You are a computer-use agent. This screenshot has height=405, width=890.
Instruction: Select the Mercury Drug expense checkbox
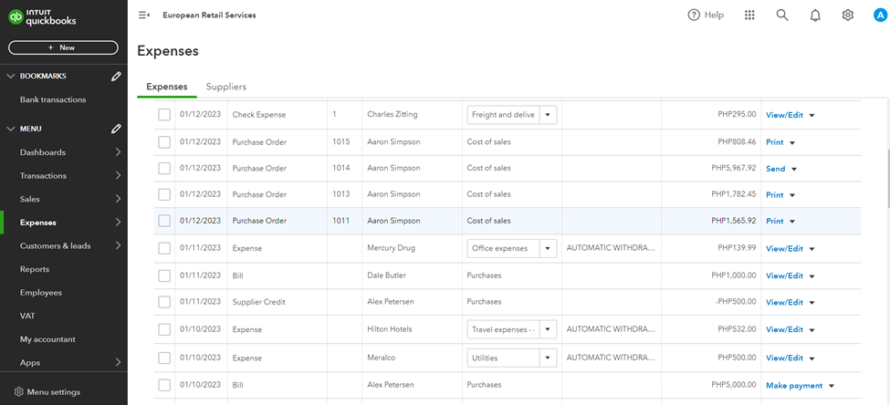[164, 248]
